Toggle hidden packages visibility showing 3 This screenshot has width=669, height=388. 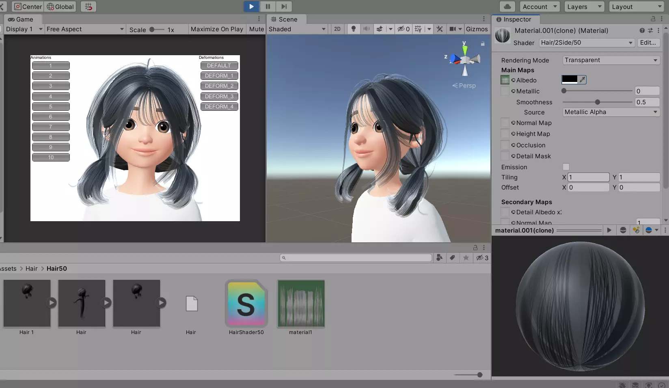click(482, 258)
